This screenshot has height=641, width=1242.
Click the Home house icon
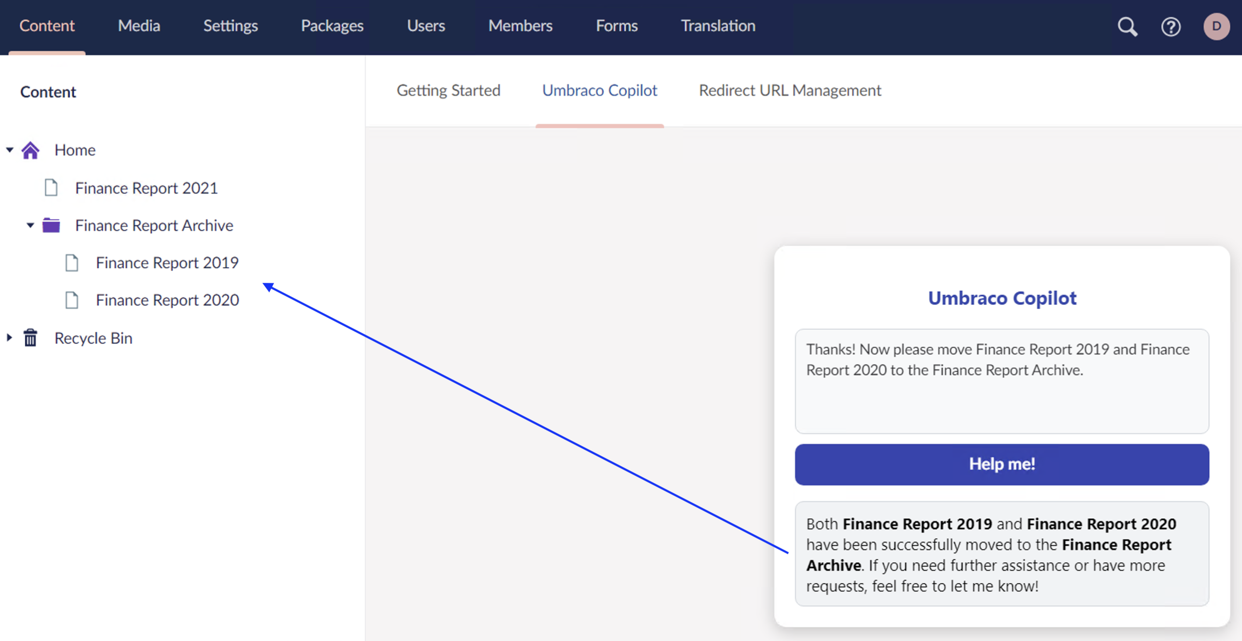(30, 150)
